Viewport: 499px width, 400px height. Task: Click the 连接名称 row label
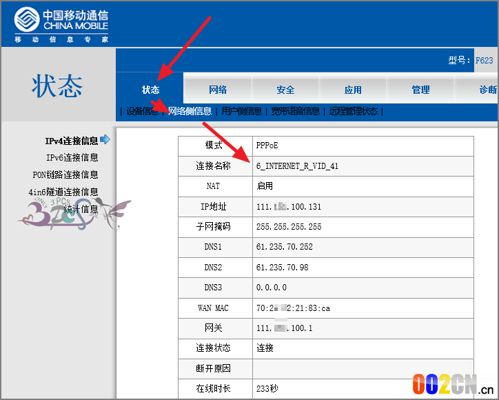[213, 166]
